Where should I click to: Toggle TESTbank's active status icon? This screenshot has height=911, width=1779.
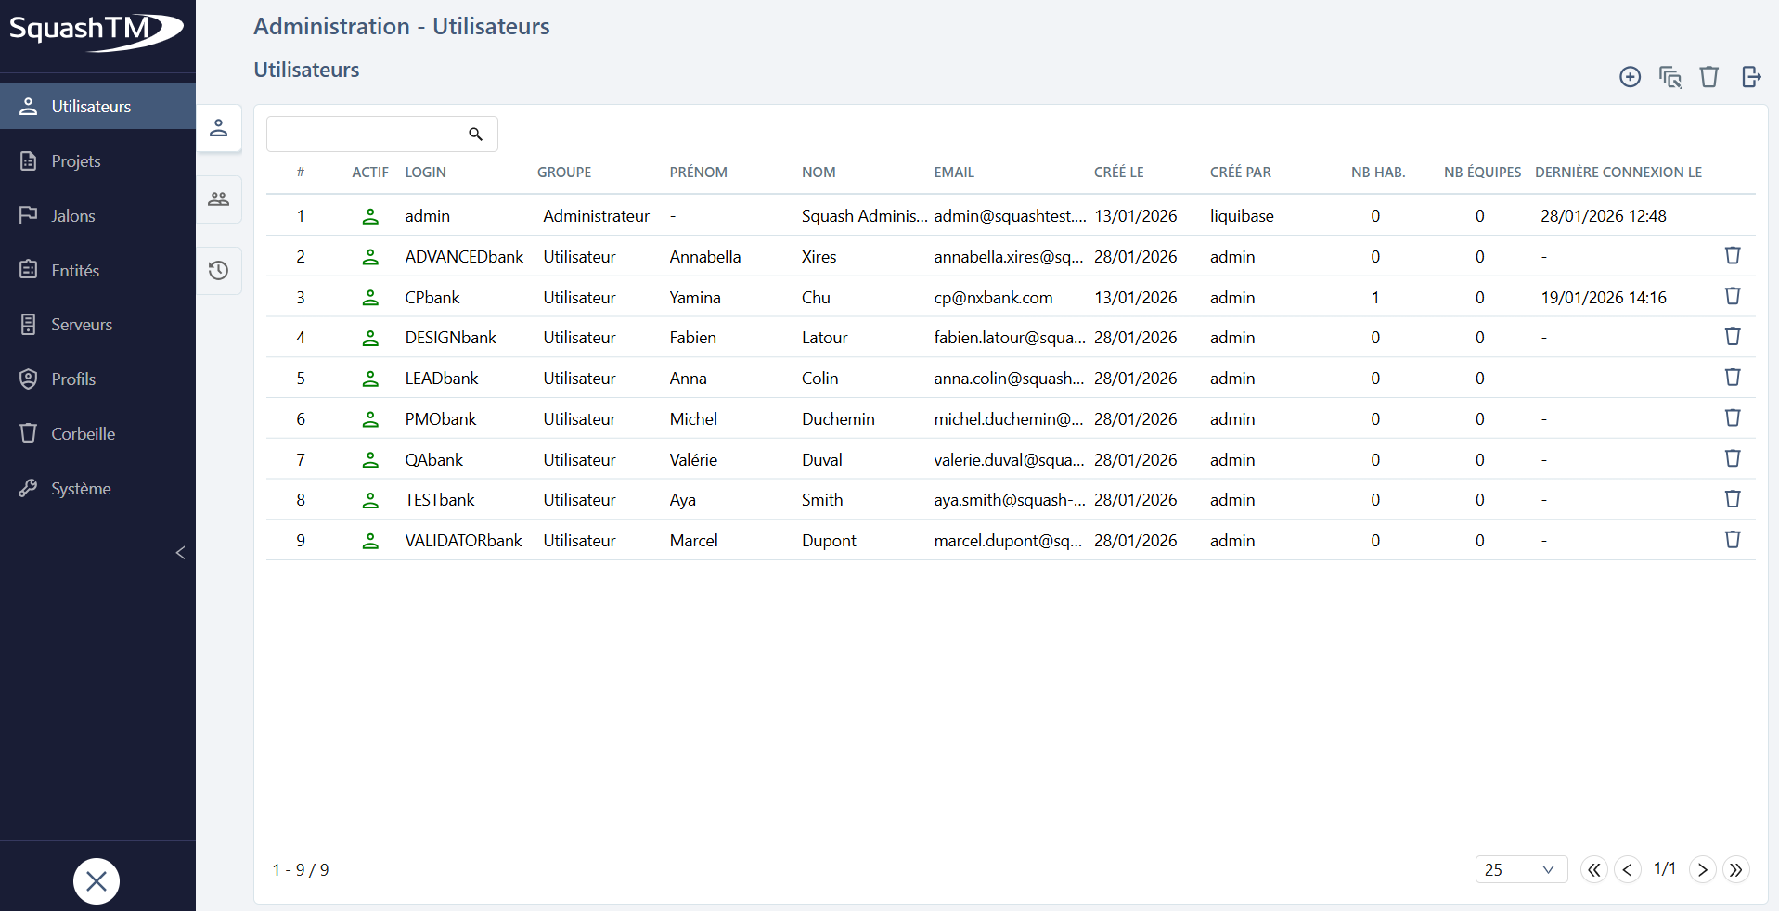click(x=371, y=499)
